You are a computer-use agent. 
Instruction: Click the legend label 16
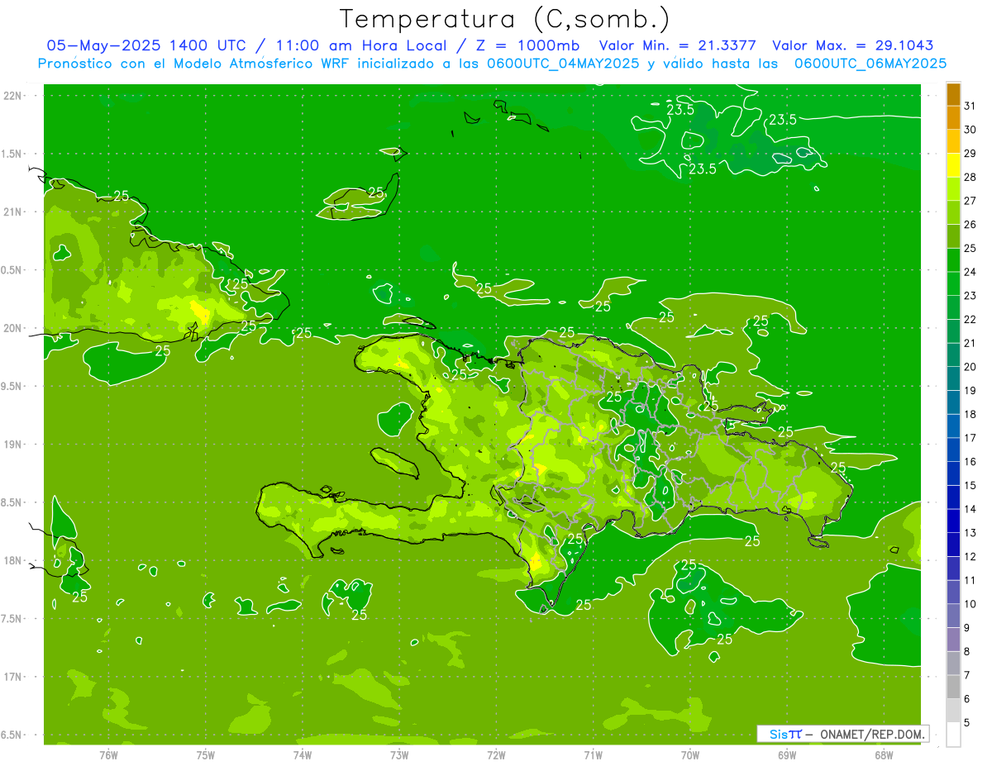point(971,461)
